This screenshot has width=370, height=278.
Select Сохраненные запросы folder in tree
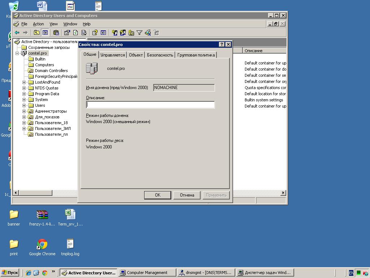(x=49, y=47)
